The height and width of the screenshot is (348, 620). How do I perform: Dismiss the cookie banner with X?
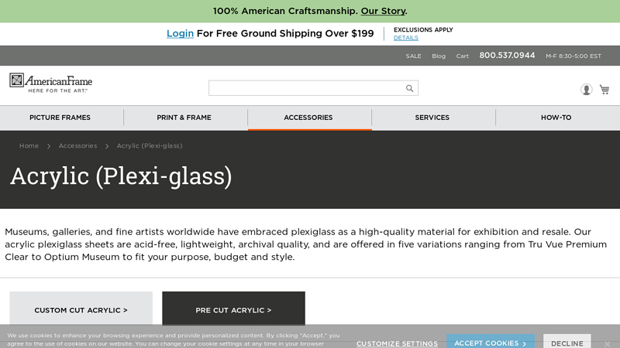pos(608,343)
